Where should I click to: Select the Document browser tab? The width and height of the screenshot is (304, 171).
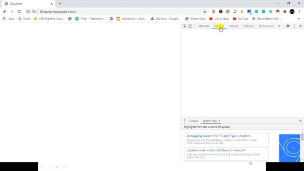coord(28,4)
